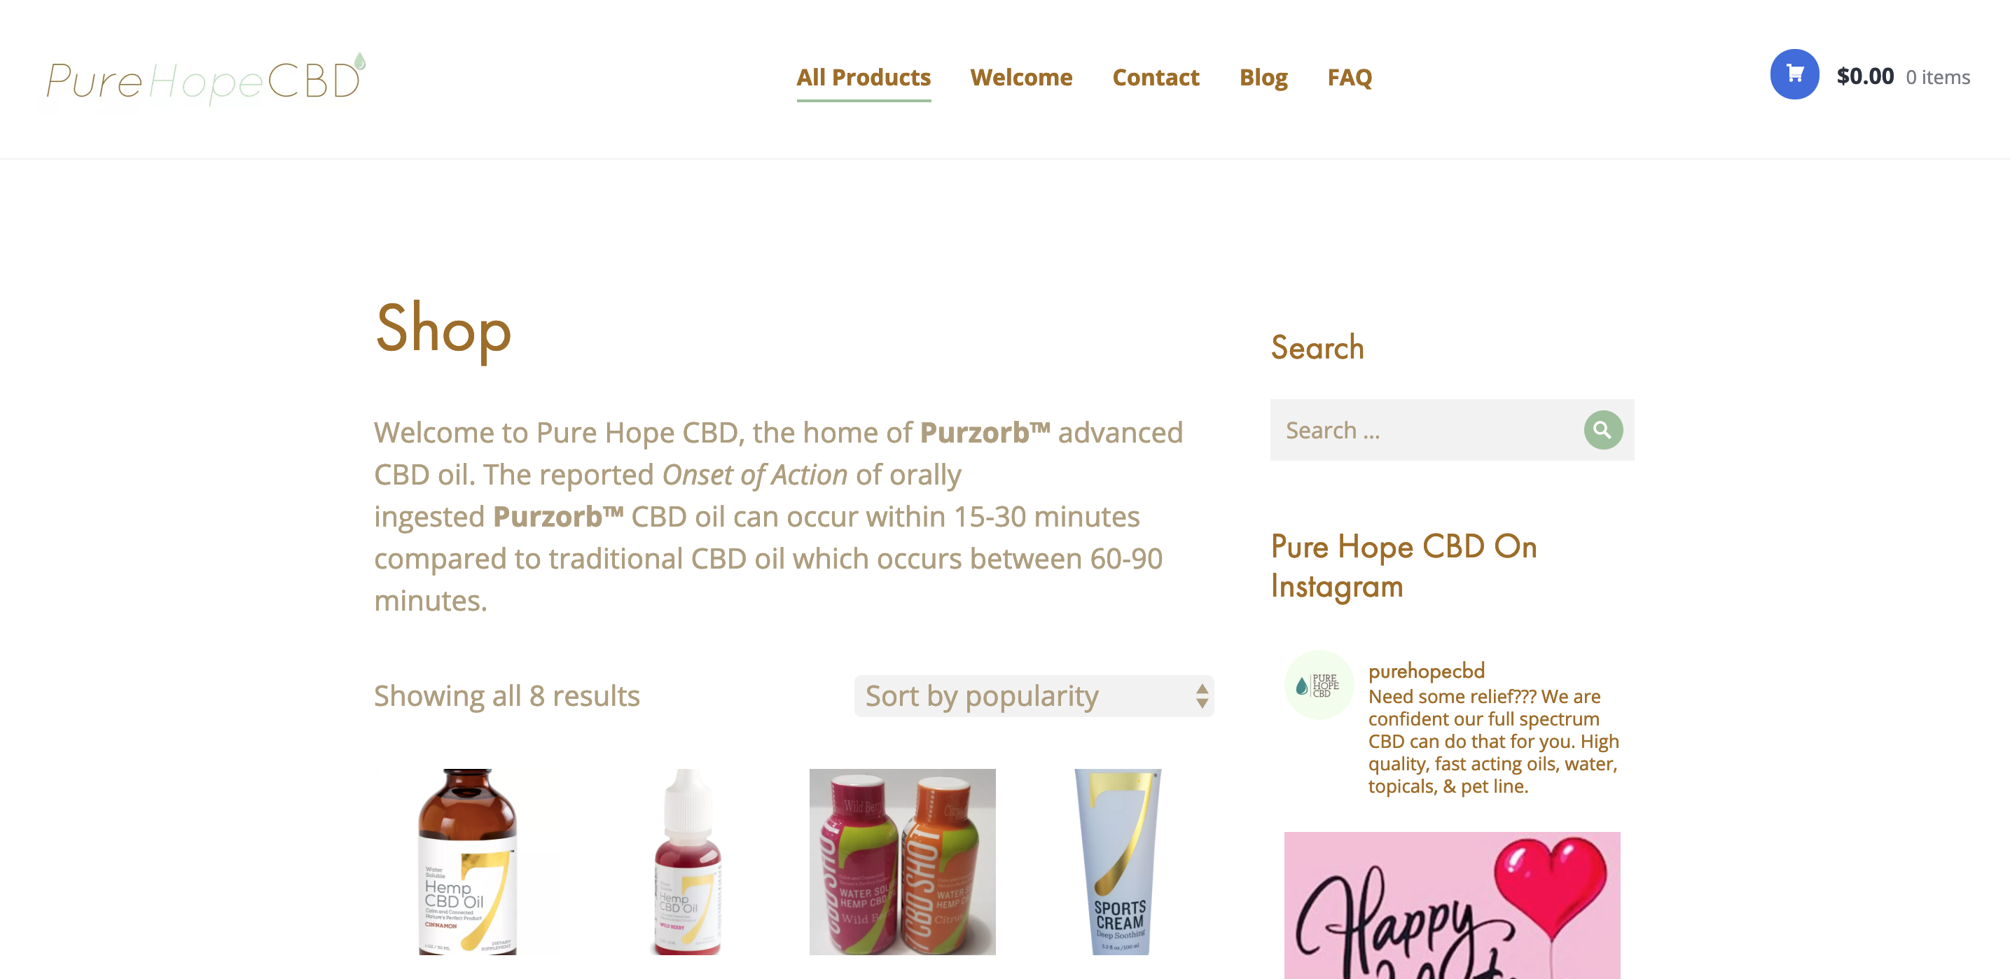The height and width of the screenshot is (979, 2010).
Task: Open the Cinnamon Hemp CBD Oil product
Action: (466, 861)
